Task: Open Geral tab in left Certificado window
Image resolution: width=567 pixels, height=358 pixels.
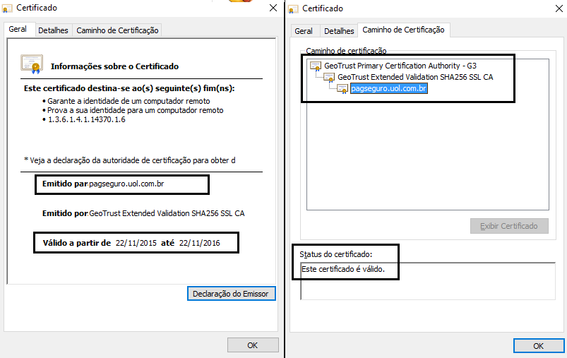Action: [18, 29]
